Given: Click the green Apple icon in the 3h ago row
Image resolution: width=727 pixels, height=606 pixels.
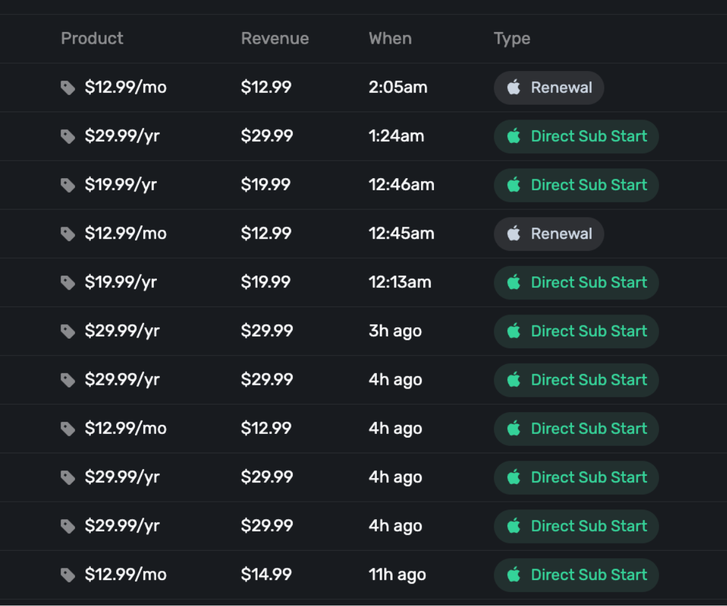Looking at the screenshot, I should coord(514,331).
